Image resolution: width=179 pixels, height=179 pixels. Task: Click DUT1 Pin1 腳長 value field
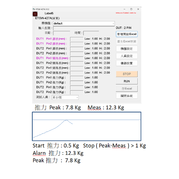pos(77,39)
